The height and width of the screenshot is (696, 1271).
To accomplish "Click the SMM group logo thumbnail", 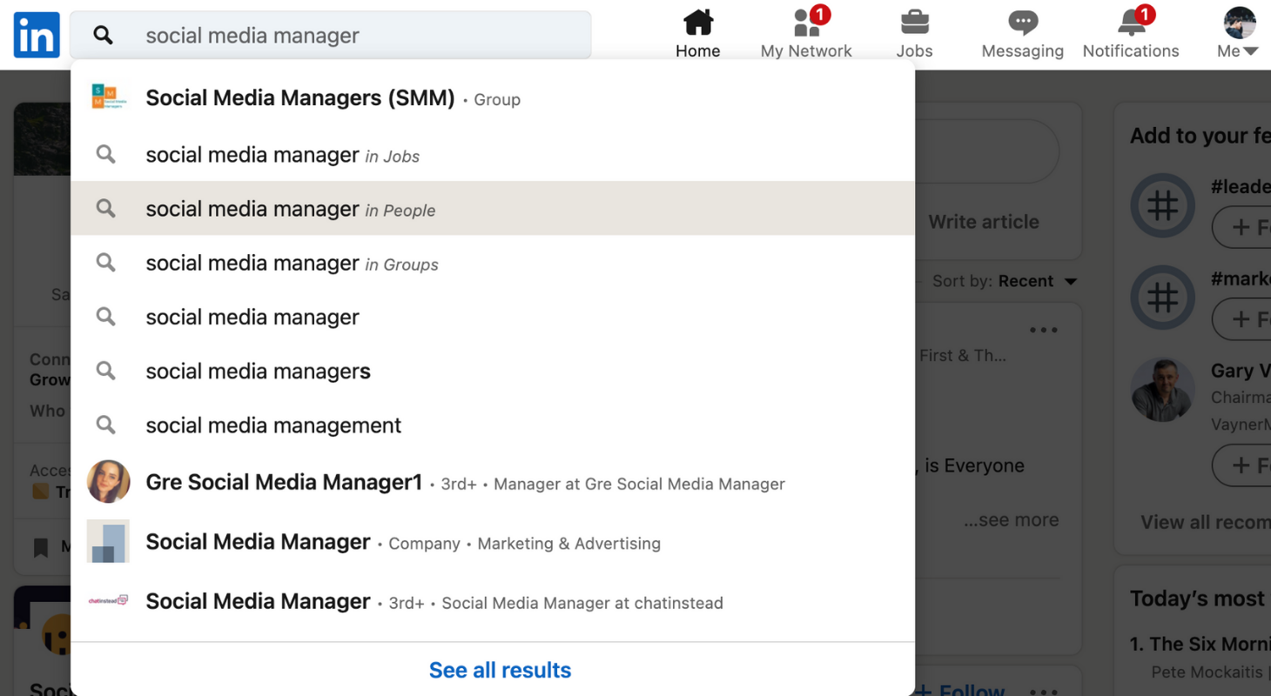I will [x=109, y=97].
